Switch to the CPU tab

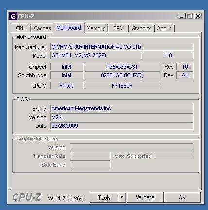(x=20, y=28)
